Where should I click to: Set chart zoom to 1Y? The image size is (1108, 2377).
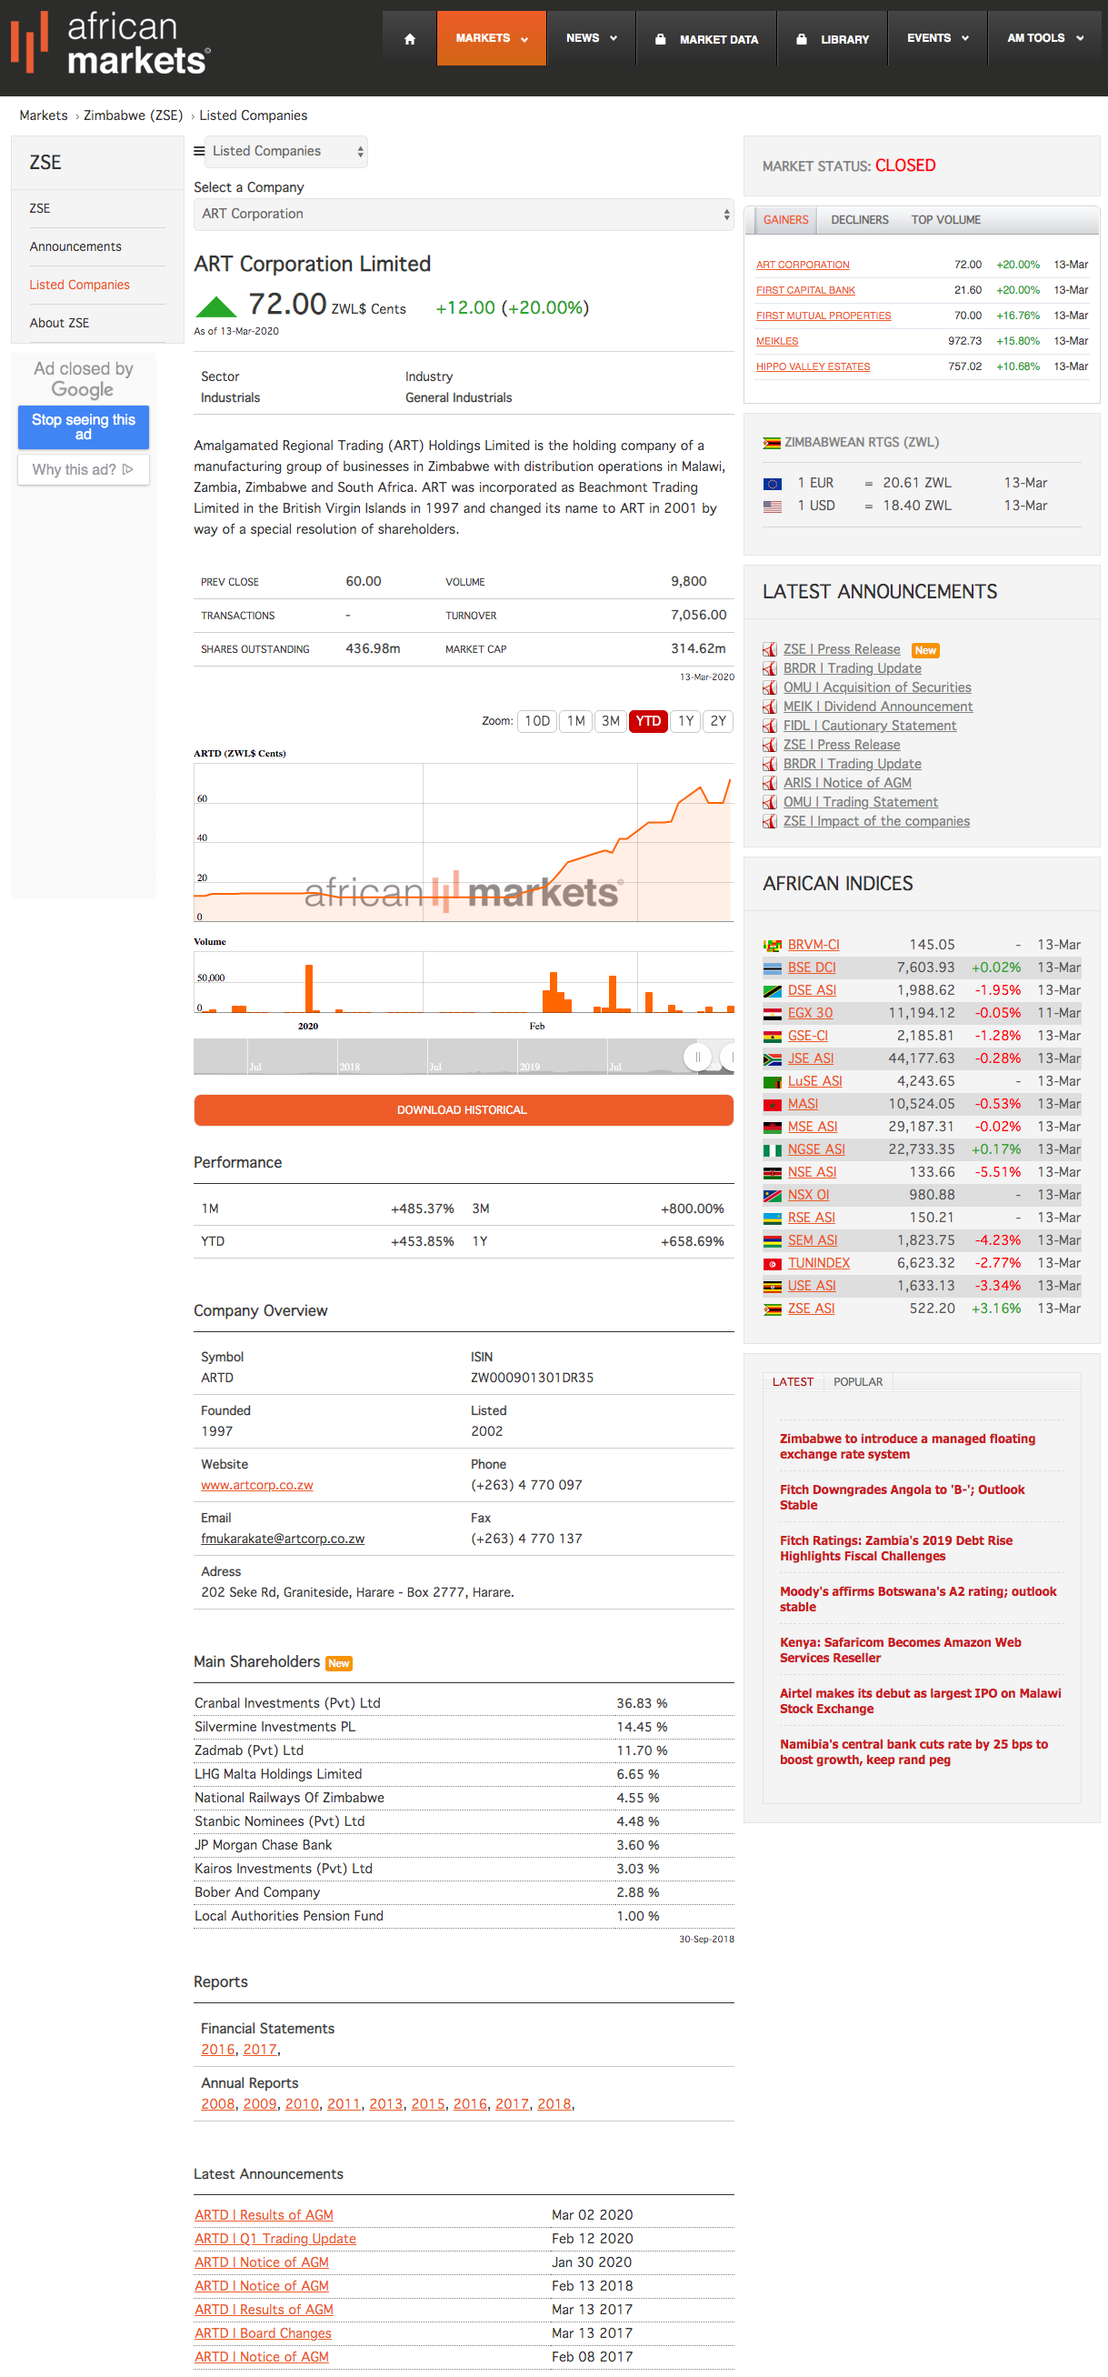(685, 722)
